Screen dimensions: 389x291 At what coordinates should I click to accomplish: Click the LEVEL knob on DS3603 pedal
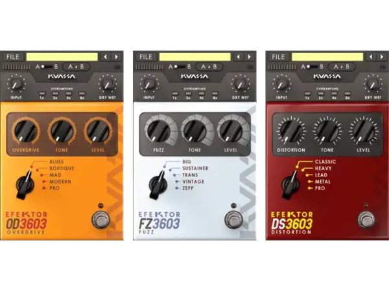[x=364, y=131]
